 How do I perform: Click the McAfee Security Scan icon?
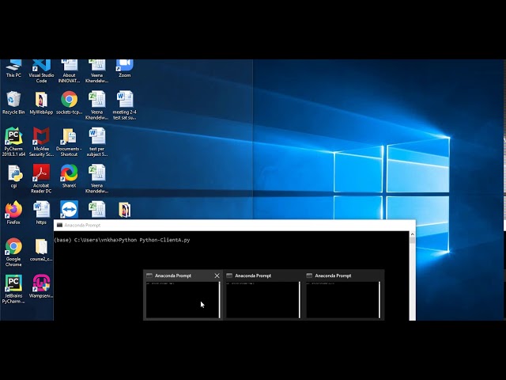pos(41,136)
